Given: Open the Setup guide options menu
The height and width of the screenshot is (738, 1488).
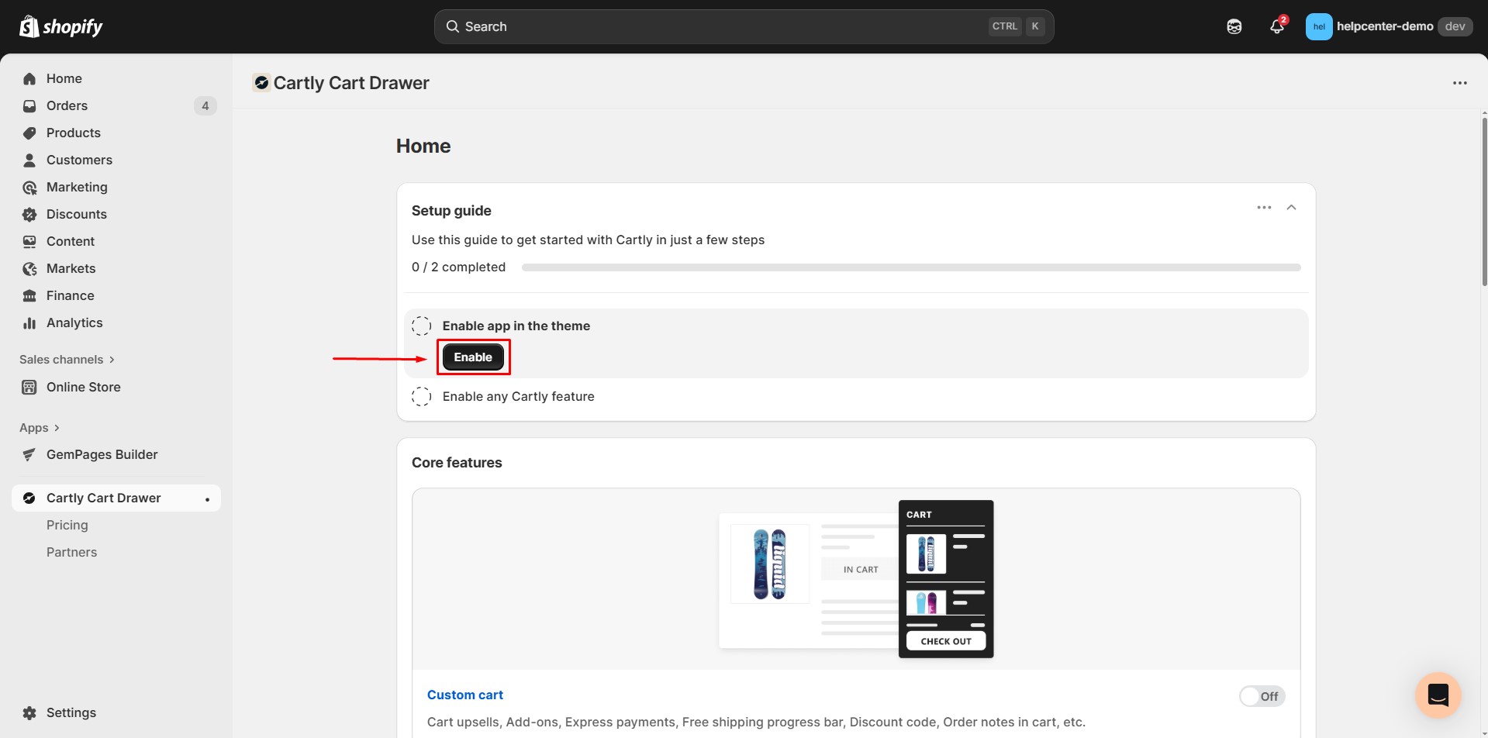Looking at the screenshot, I should point(1264,207).
